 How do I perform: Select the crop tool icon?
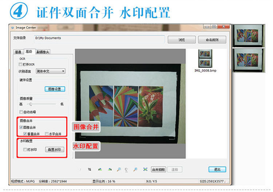click(x=90, y=169)
